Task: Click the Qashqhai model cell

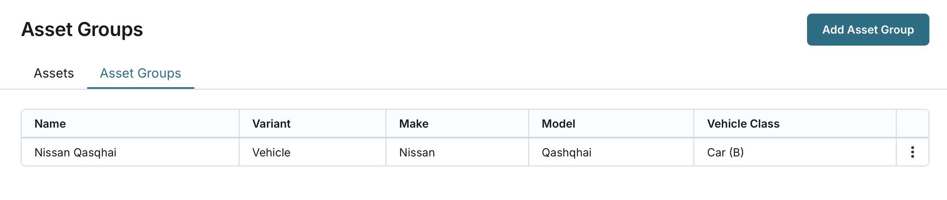Action: pos(566,152)
